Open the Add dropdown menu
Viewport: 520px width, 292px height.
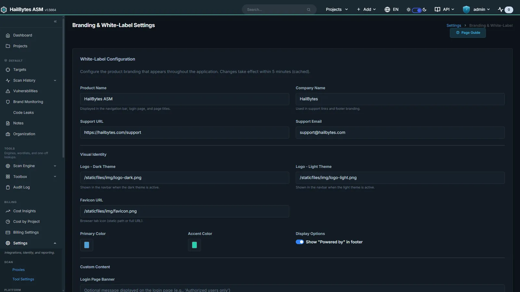(x=366, y=9)
